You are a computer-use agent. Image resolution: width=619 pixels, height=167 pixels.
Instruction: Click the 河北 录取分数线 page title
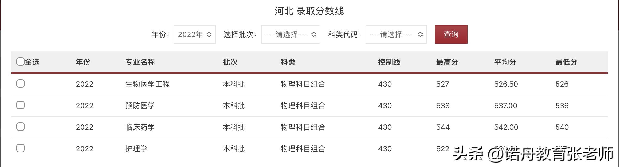click(309, 11)
